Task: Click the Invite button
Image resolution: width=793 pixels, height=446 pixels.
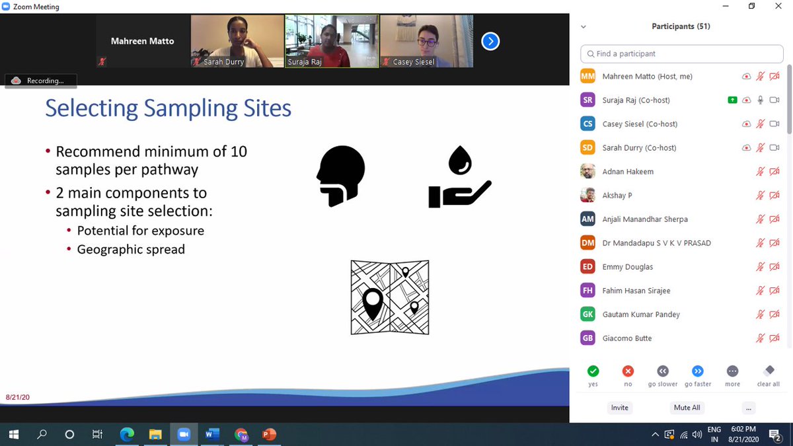Action: 619,408
